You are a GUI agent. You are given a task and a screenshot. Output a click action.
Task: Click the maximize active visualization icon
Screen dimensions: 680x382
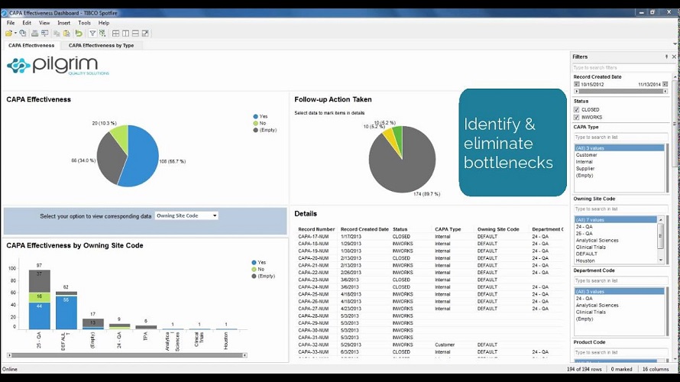pyautogui.click(x=145, y=34)
